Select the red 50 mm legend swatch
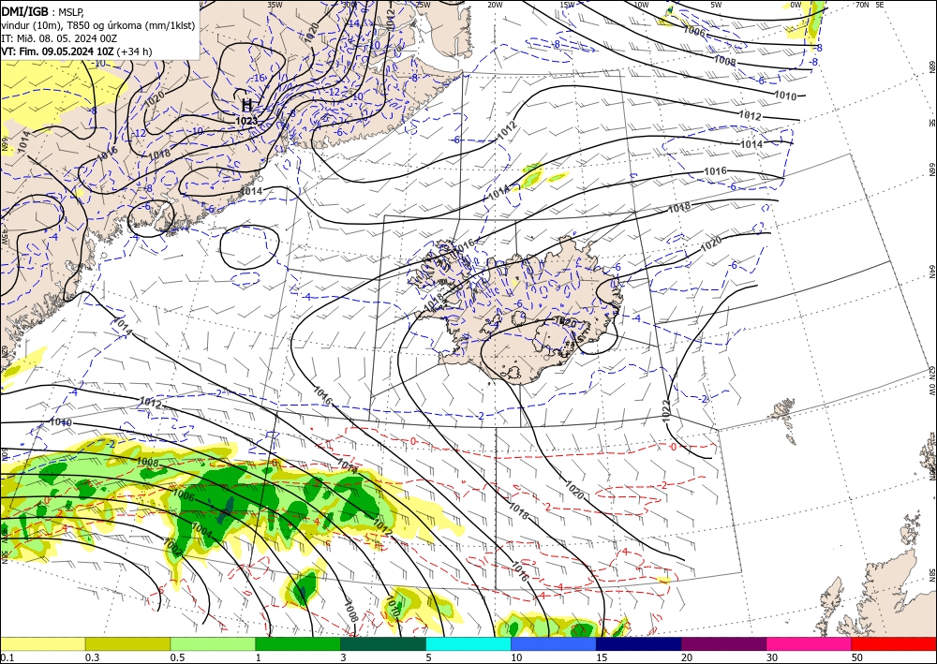The height and width of the screenshot is (664, 937). point(894,643)
